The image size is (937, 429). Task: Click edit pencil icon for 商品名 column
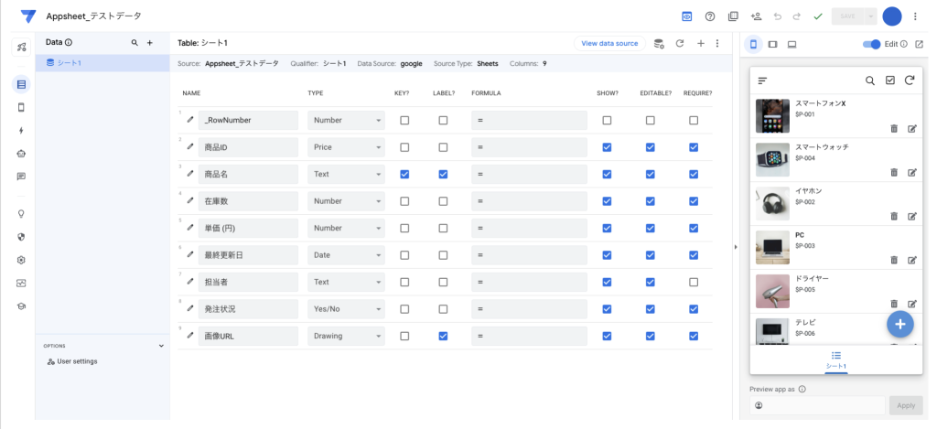pyautogui.click(x=191, y=174)
